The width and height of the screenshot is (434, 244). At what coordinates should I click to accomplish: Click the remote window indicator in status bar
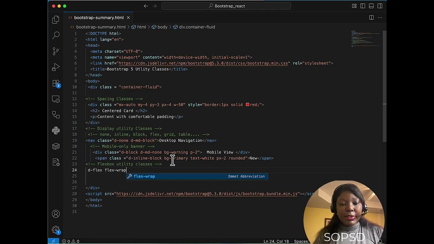point(53,241)
